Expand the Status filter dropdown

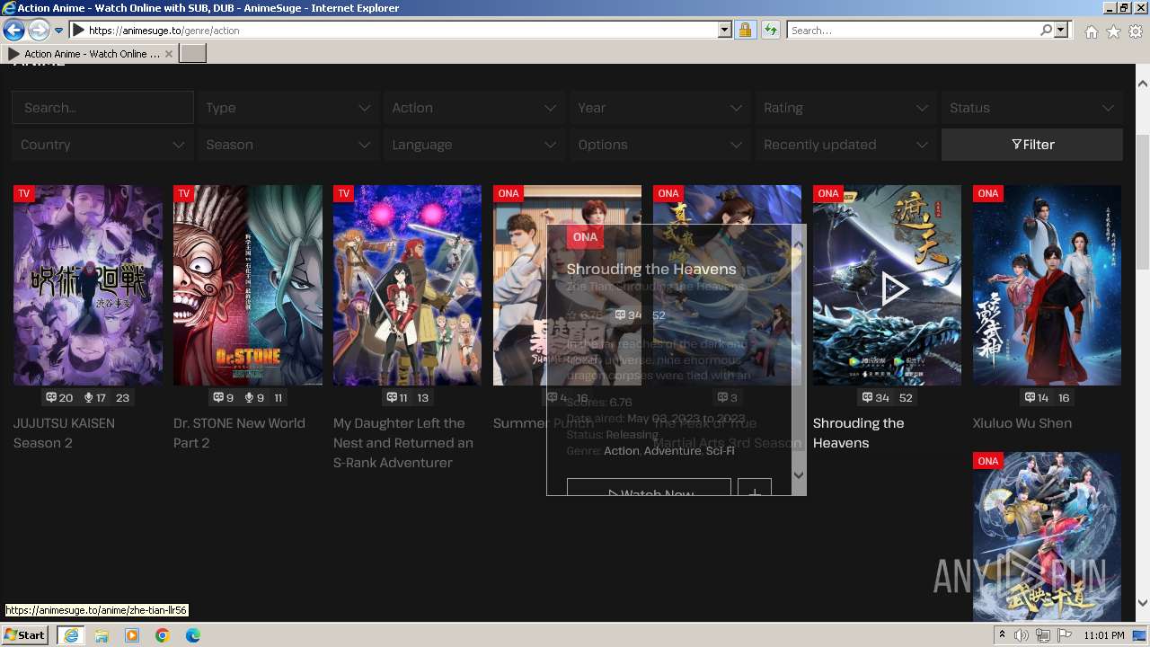tap(1031, 108)
